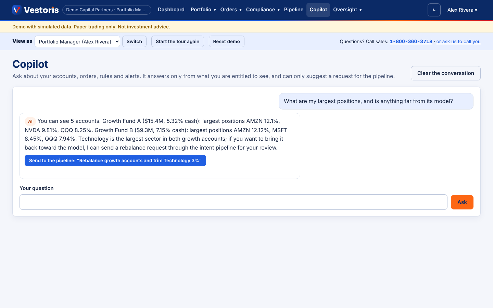Expand the Oversight menu
The height and width of the screenshot is (308, 493).
[347, 10]
